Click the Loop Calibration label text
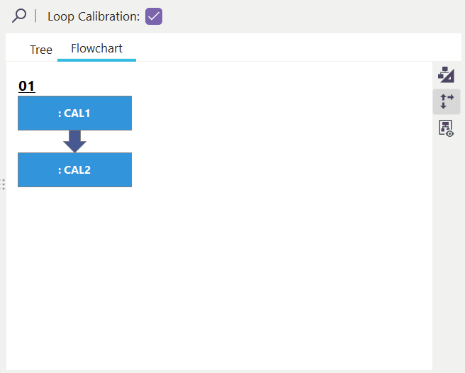The image size is (465, 373). pyautogui.click(x=93, y=16)
